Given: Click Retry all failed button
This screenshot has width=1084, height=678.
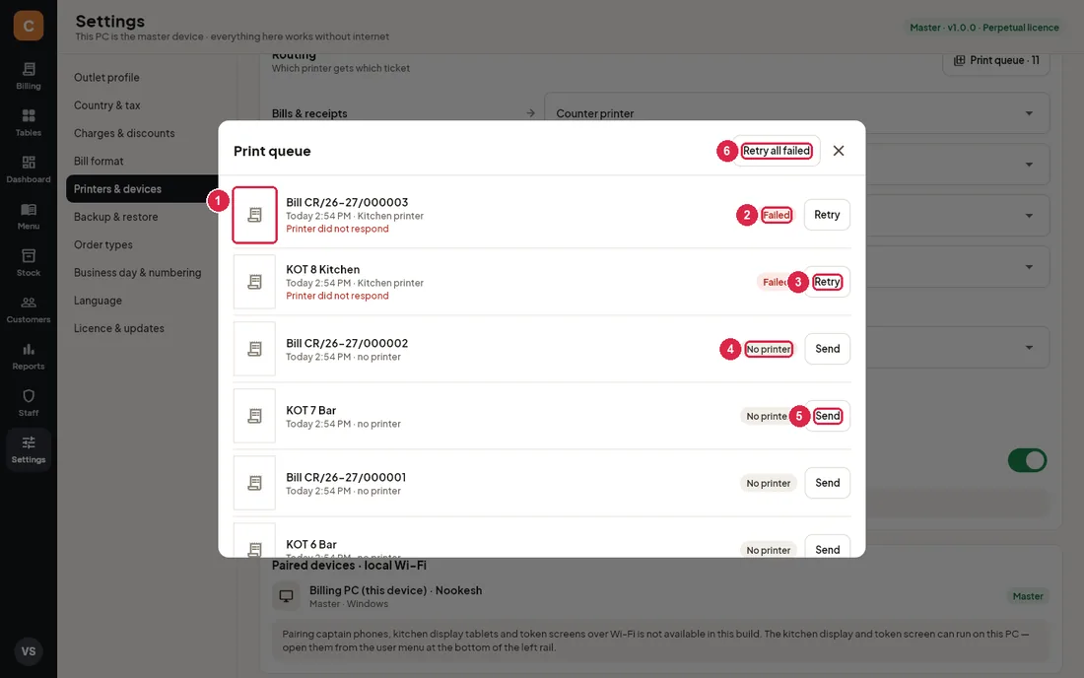Looking at the screenshot, I should click(x=777, y=151).
